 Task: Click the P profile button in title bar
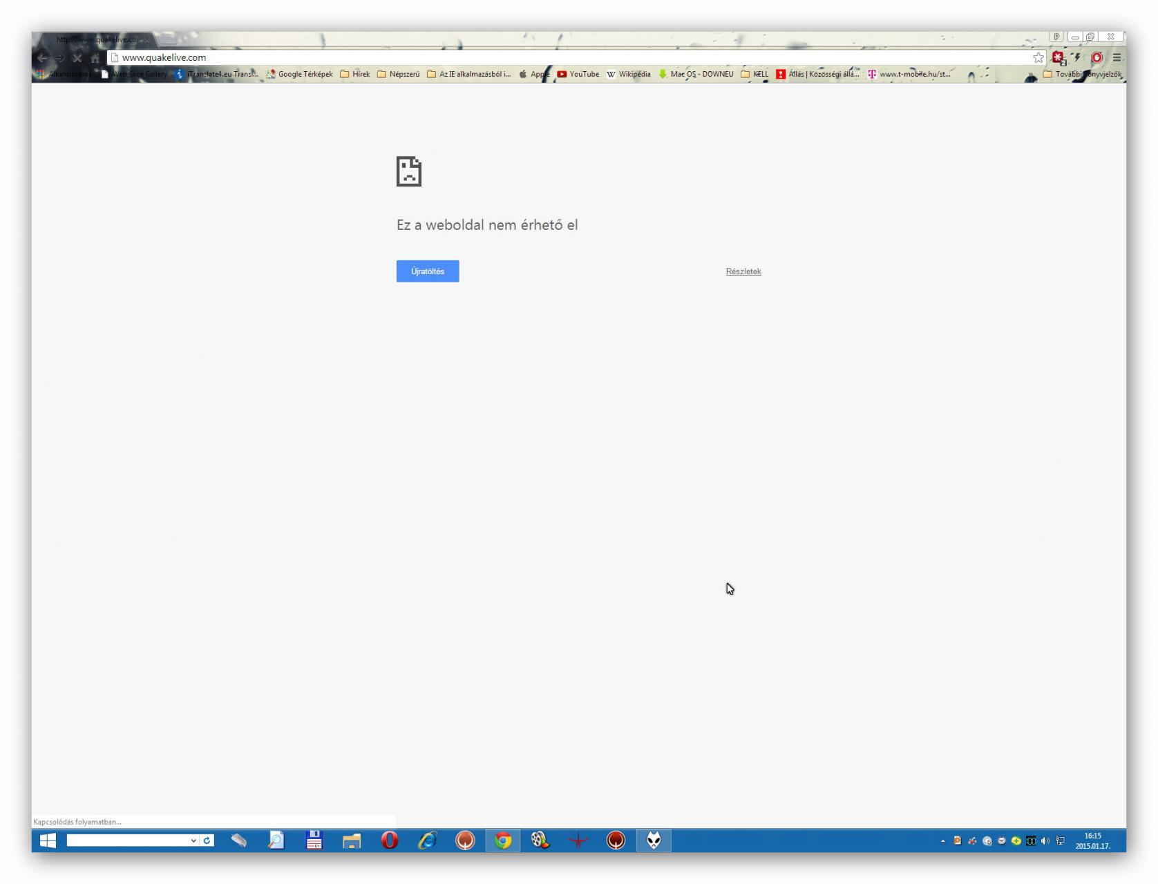point(1056,37)
